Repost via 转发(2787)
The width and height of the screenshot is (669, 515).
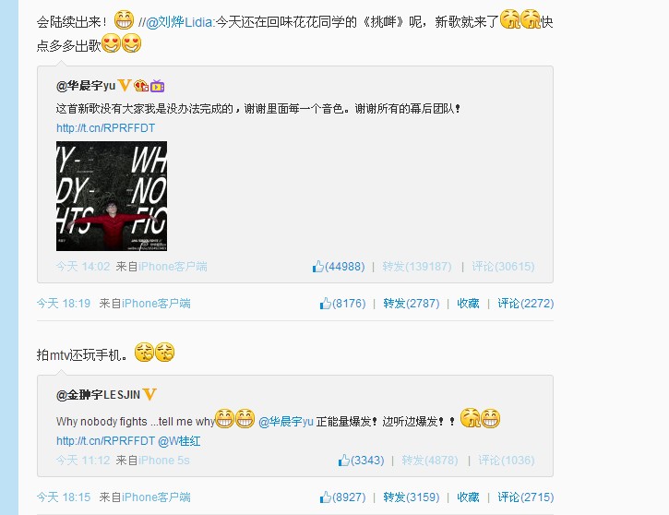pos(412,304)
